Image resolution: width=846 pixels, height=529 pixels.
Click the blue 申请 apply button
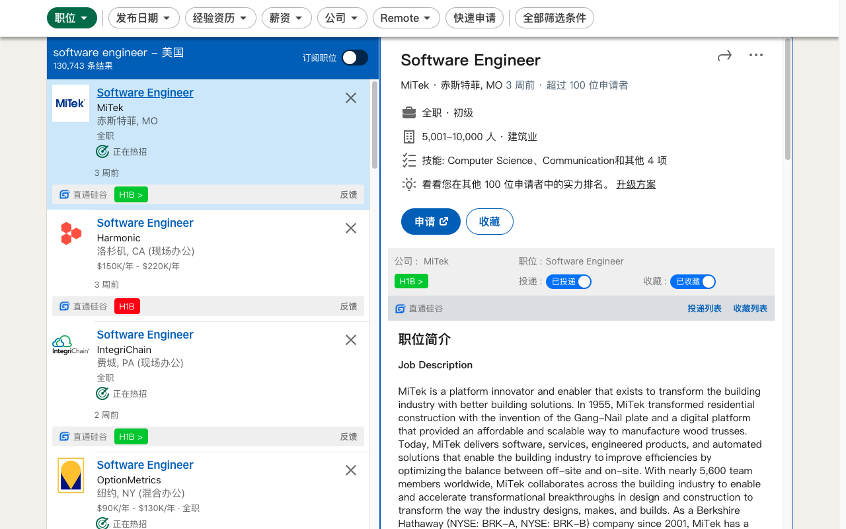[x=431, y=222]
